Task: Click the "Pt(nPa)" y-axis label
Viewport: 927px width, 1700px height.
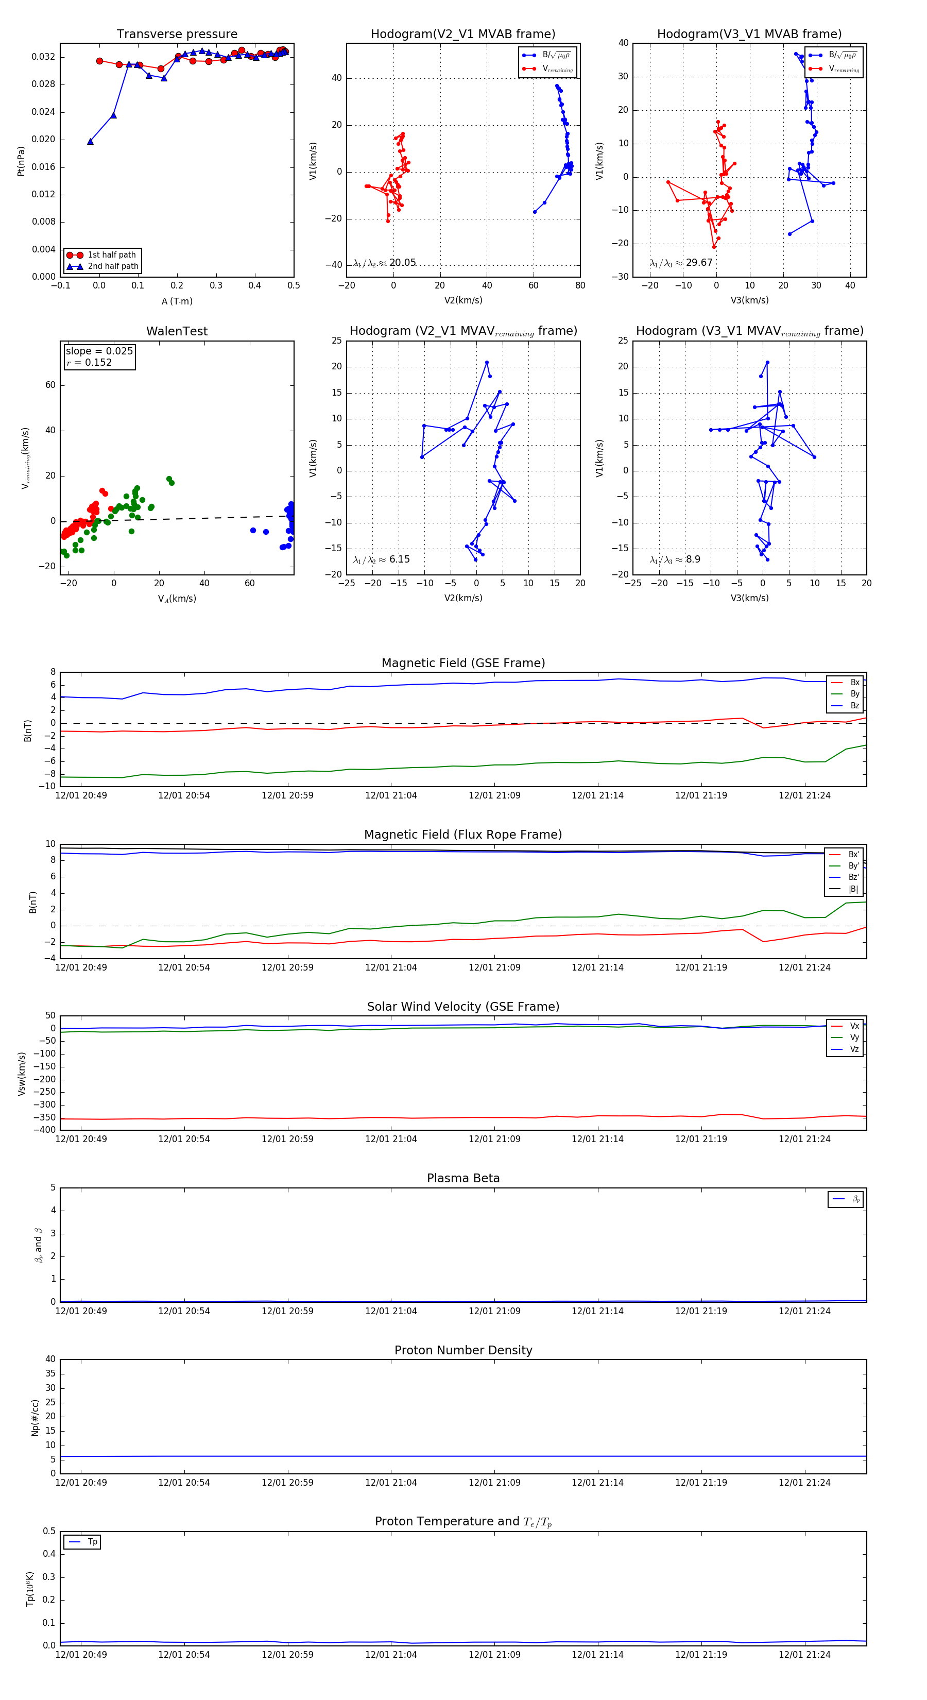Action: (x=21, y=161)
